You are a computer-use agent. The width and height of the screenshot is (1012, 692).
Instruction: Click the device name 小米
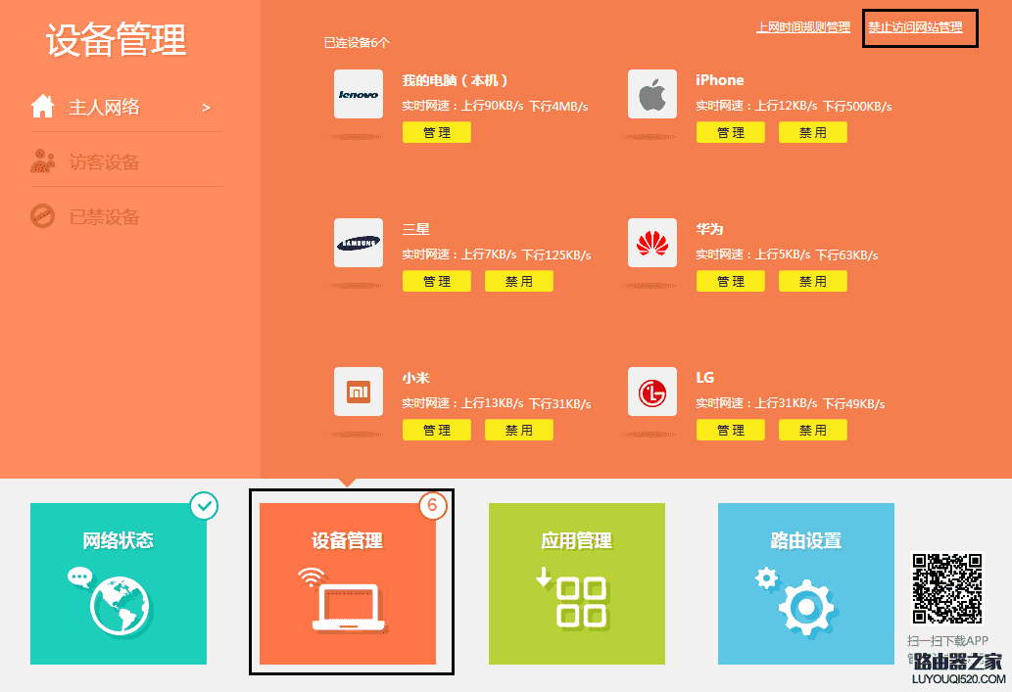coord(415,378)
